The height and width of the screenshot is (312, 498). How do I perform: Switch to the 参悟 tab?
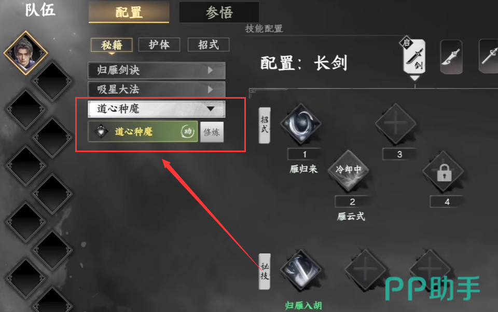click(x=219, y=12)
